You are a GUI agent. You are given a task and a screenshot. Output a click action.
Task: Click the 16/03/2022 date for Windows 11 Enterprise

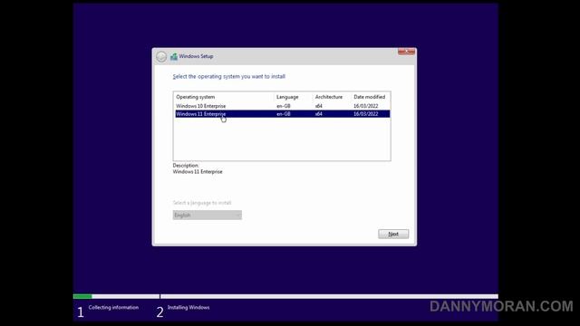click(365, 114)
